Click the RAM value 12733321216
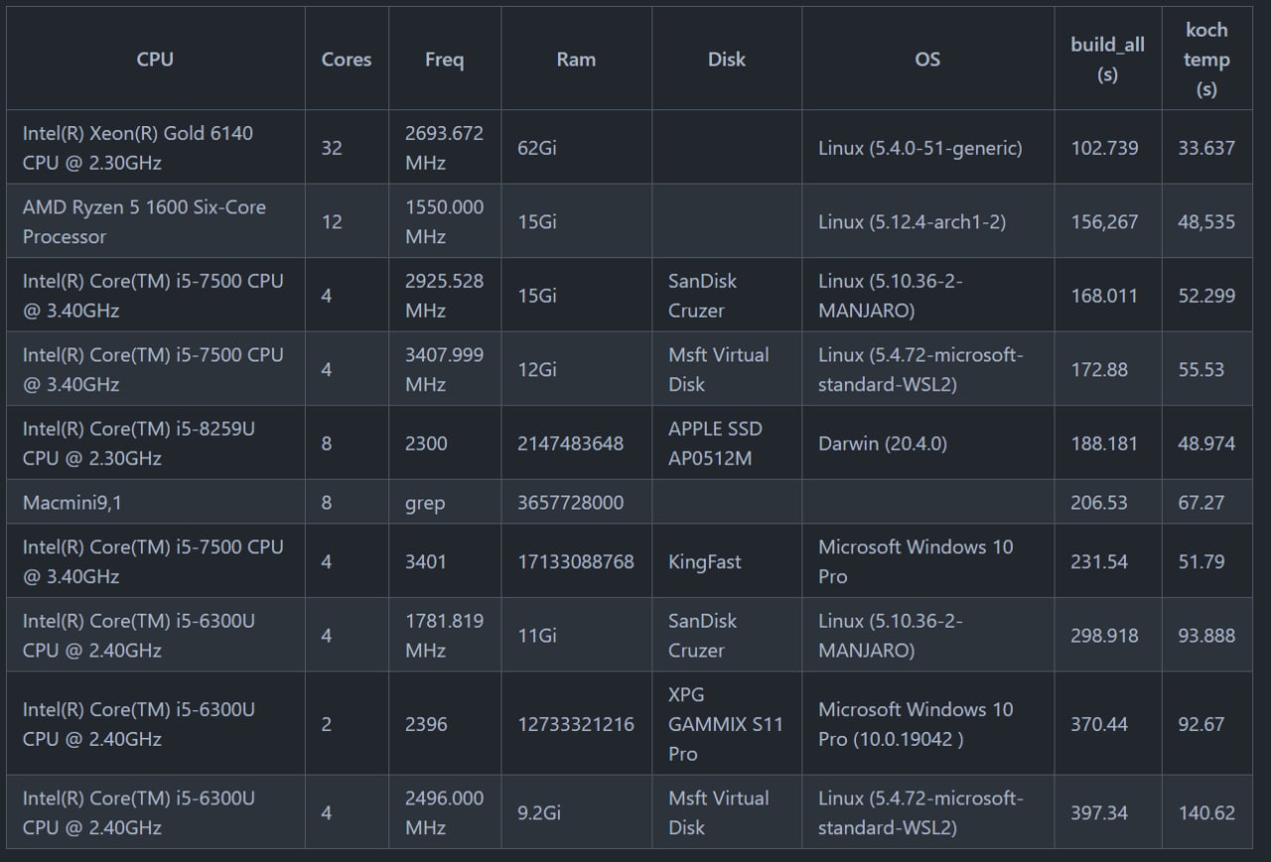Viewport: 1271px width, 862px height. [576, 724]
